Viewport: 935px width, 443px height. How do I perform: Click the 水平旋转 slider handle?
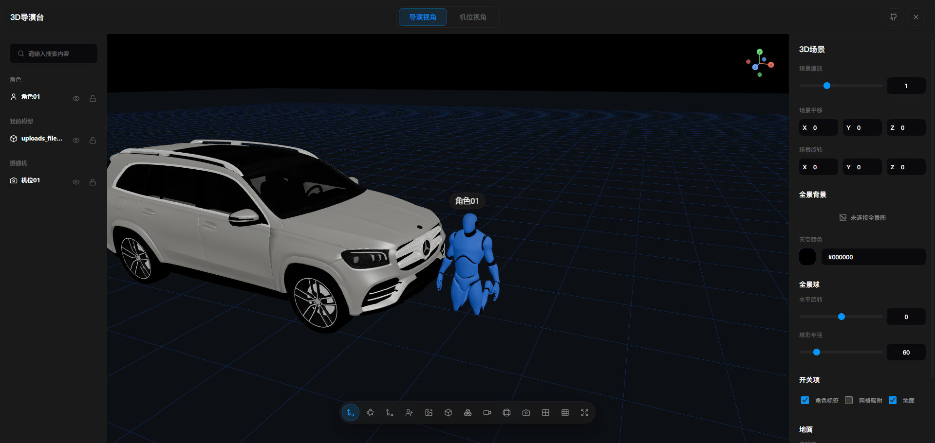[x=841, y=317]
